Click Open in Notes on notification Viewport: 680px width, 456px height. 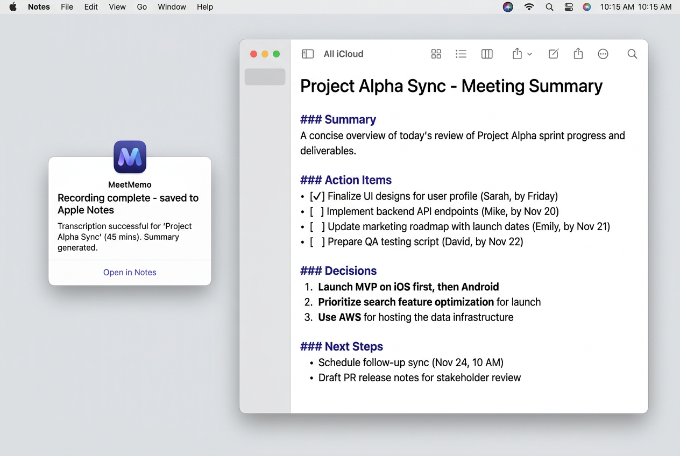(x=130, y=273)
